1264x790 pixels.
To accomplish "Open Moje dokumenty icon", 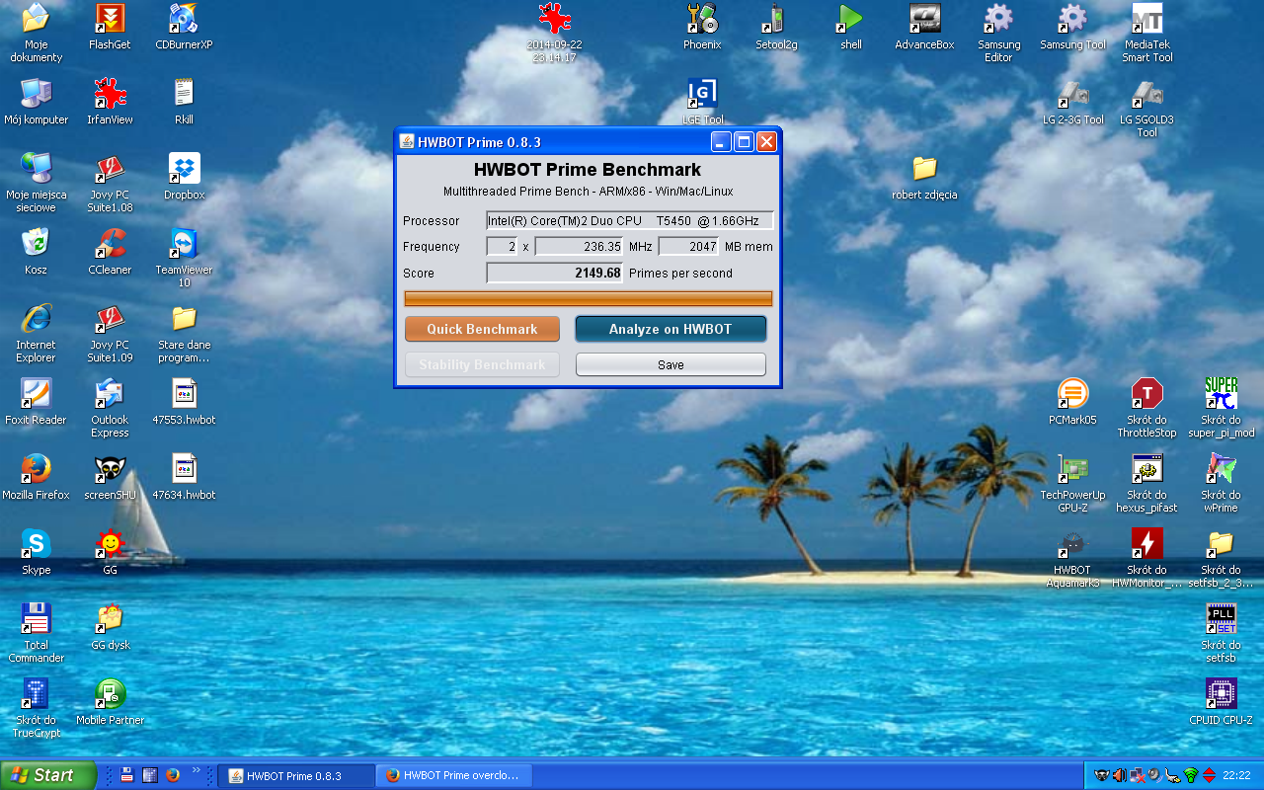I will tap(37, 33).
